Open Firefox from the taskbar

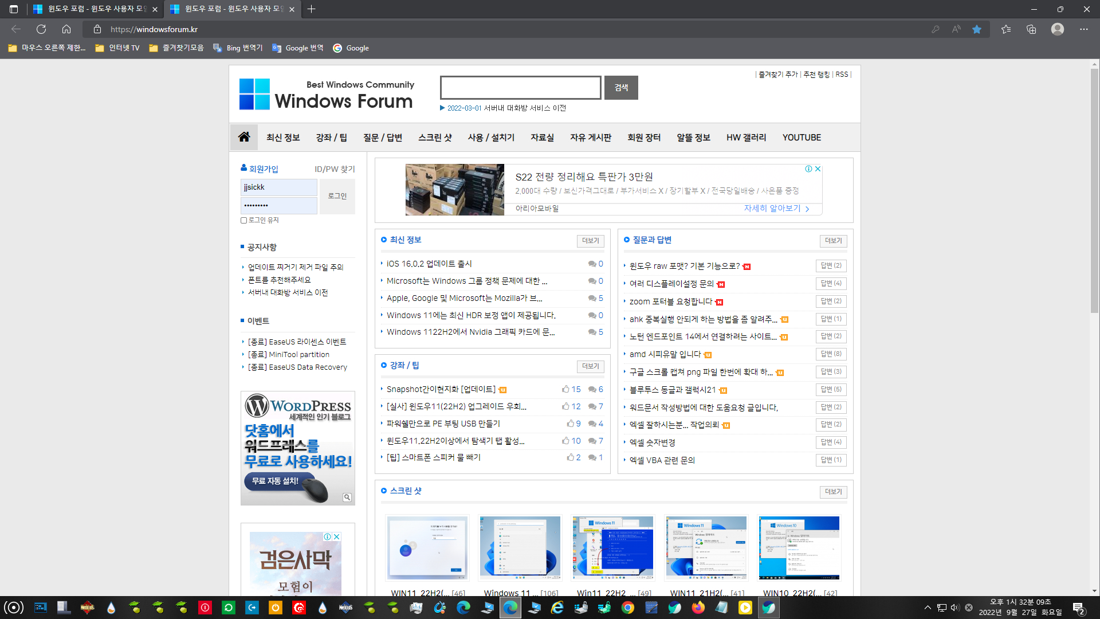coord(698,608)
